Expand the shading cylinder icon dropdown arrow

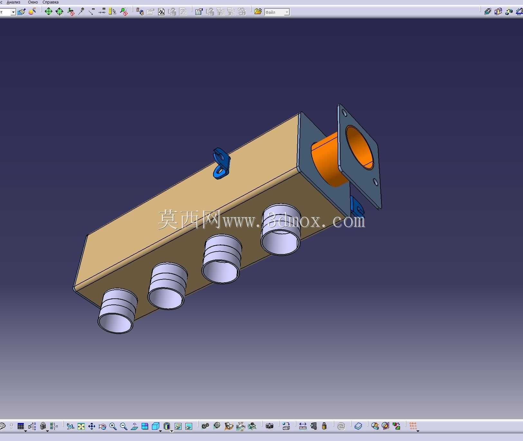click(172, 431)
